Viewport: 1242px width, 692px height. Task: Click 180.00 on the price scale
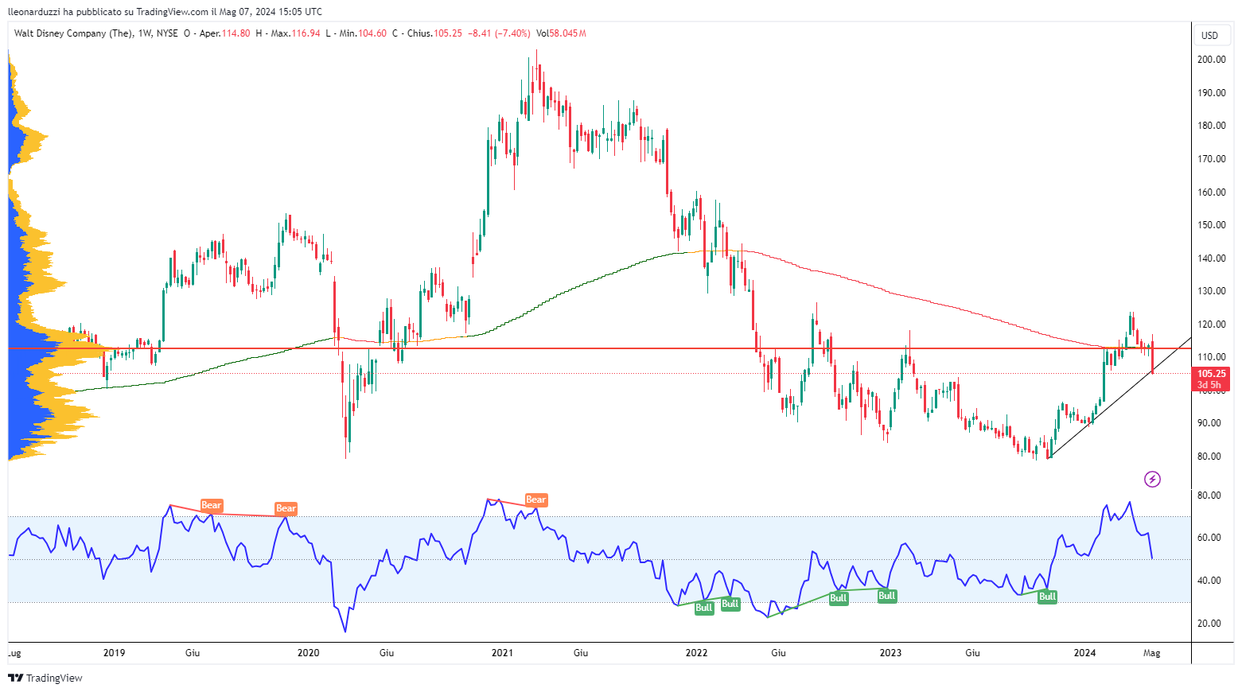point(1211,126)
